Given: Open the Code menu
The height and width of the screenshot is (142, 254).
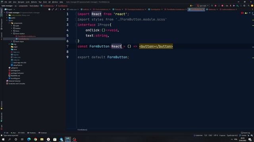Looking at the screenshot, I should (28, 2).
